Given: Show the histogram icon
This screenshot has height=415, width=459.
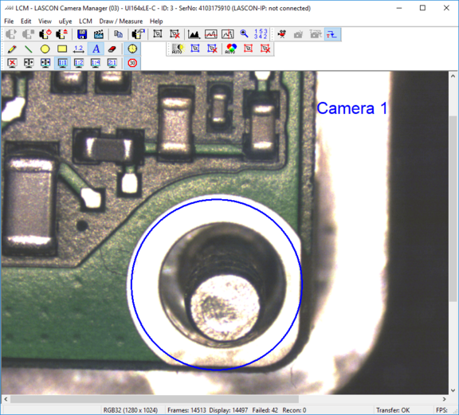Looking at the screenshot, I should [x=194, y=34].
